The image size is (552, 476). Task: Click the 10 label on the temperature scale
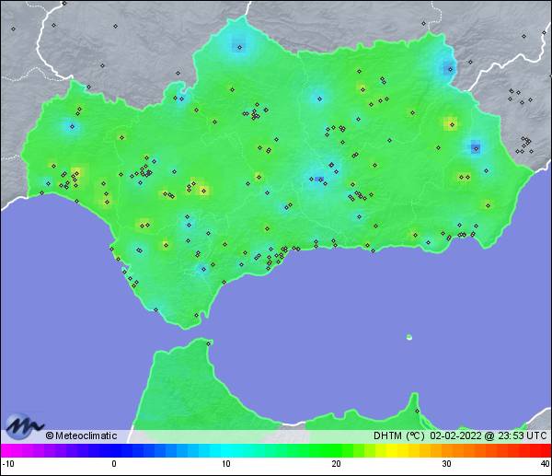click(x=225, y=464)
